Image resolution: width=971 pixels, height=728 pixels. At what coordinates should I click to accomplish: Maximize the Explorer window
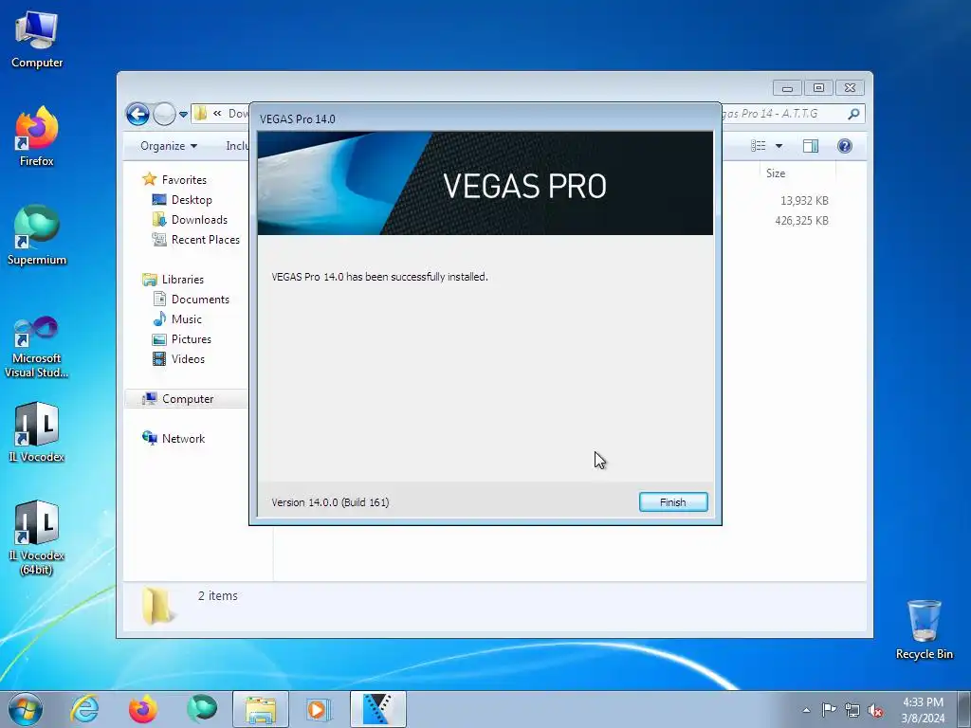point(818,88)
